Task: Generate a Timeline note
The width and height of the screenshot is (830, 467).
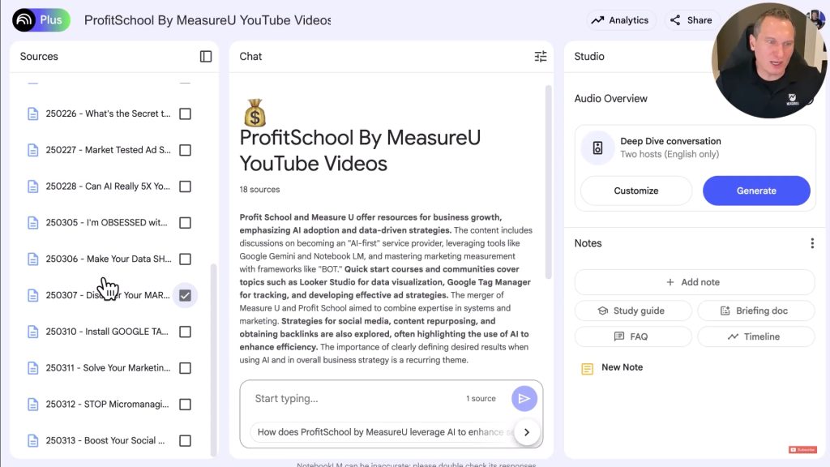Action: click(755, 336)
